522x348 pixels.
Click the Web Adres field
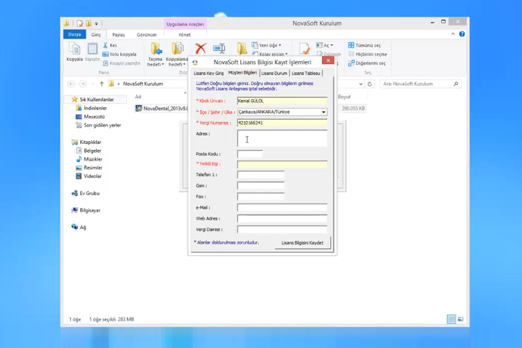(282, 219)
